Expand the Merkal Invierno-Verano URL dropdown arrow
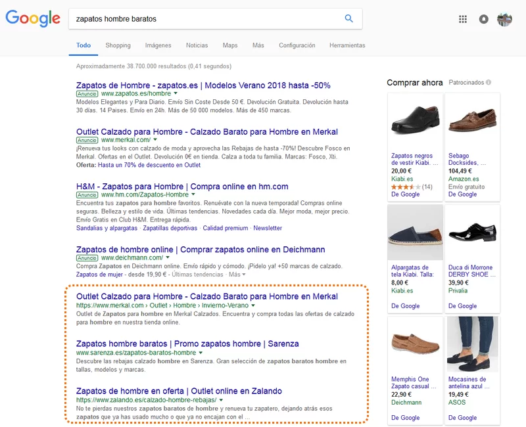This screenshot has width=526, height=427. tap(253, 305)
